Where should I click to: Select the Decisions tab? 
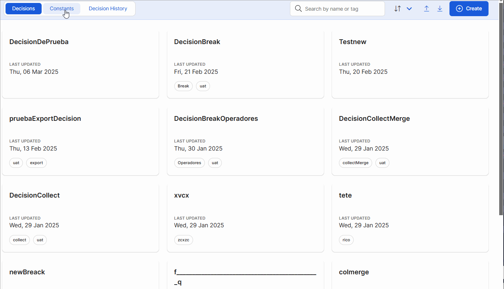tap(23, 8)
